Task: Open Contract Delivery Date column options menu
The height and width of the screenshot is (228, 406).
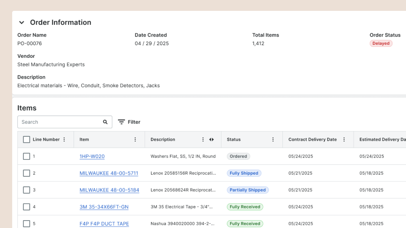Action: pos(344,139)
